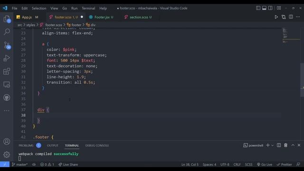Click Synchronize Changes cloud icon in status bar
304x171 pixels.
click(34, 164)
